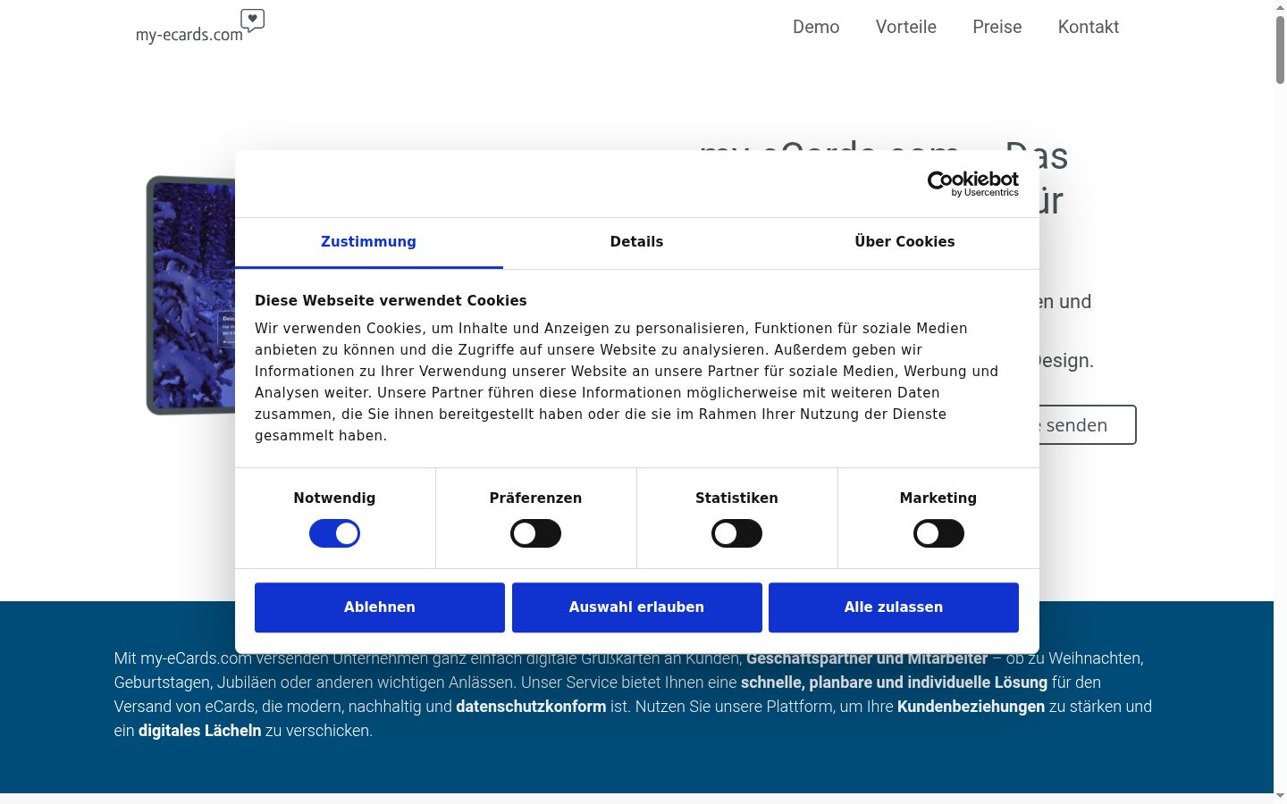Open the Cookiebot by Usercentrics logo

972,184
